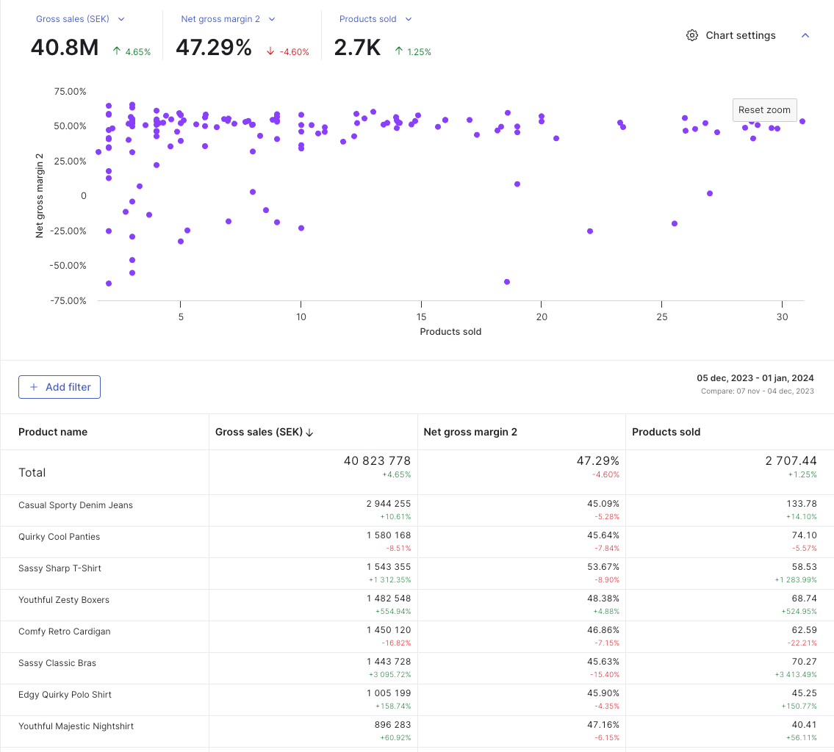Click the far-right scatter point near 31 products sold
This screenshot has width=834, height=752.
802,121
